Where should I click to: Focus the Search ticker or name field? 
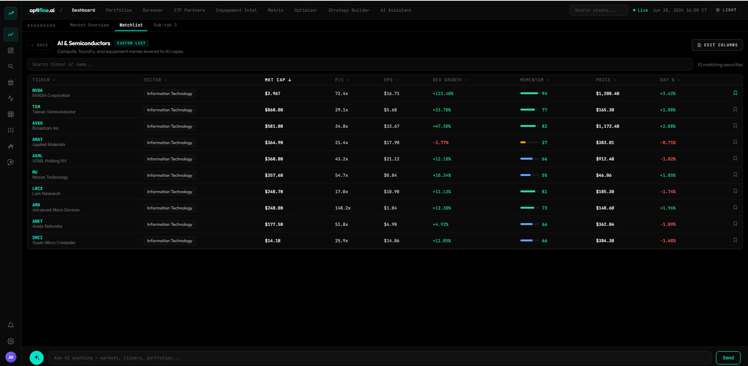tap(360, 64)
